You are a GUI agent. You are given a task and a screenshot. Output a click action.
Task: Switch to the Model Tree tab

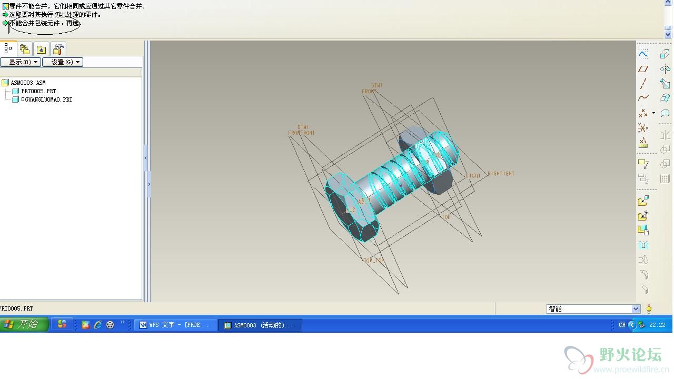click(8, 48)
